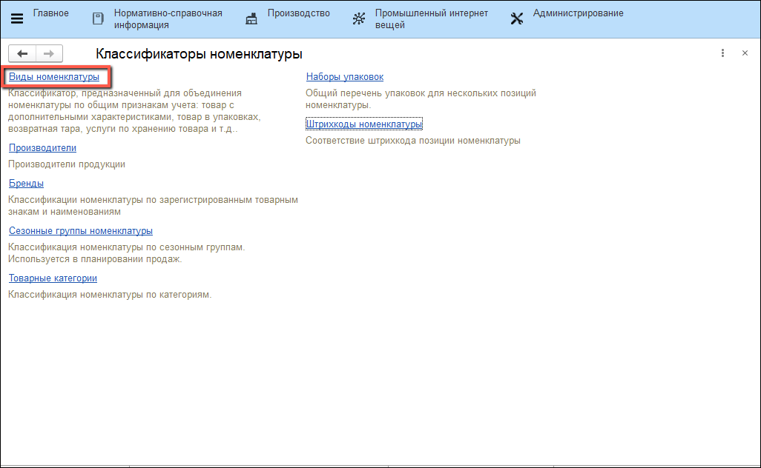Open the three-dot more options menu

[x=722, y=53]
